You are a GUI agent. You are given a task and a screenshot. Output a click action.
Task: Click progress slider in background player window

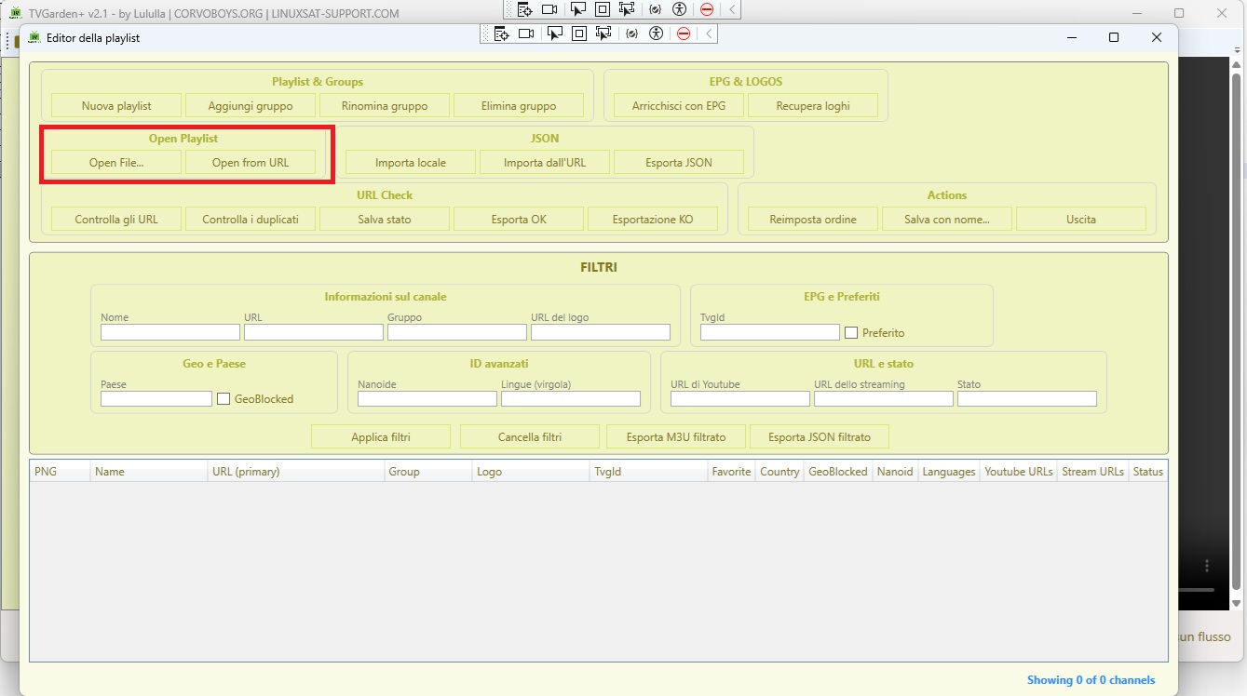click(x=1197, y=589)
